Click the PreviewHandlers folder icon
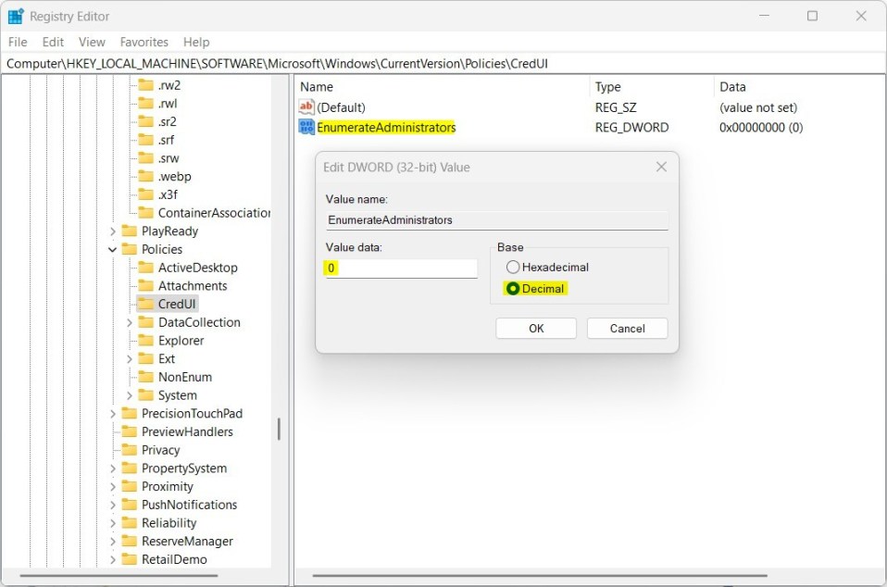The height and width of the screenshot is (587, 887). coord(130,431)
